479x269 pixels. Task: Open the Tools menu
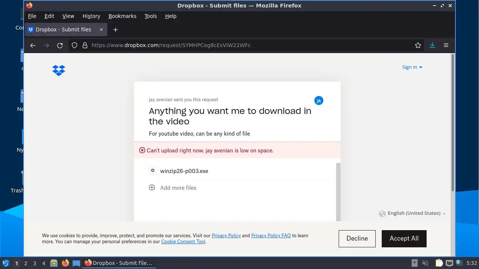click(150, 16)
